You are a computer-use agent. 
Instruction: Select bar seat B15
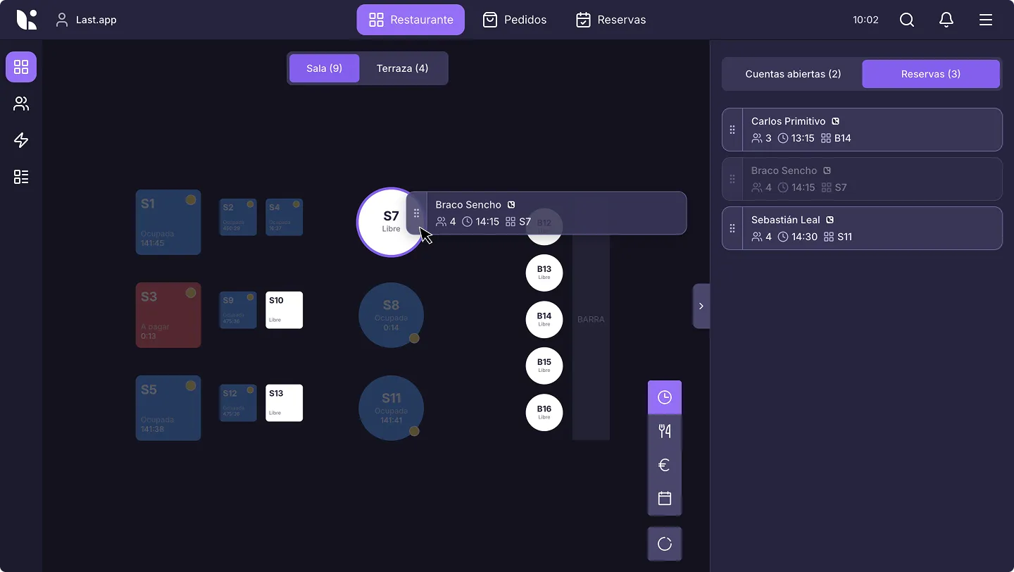[544, 366]
